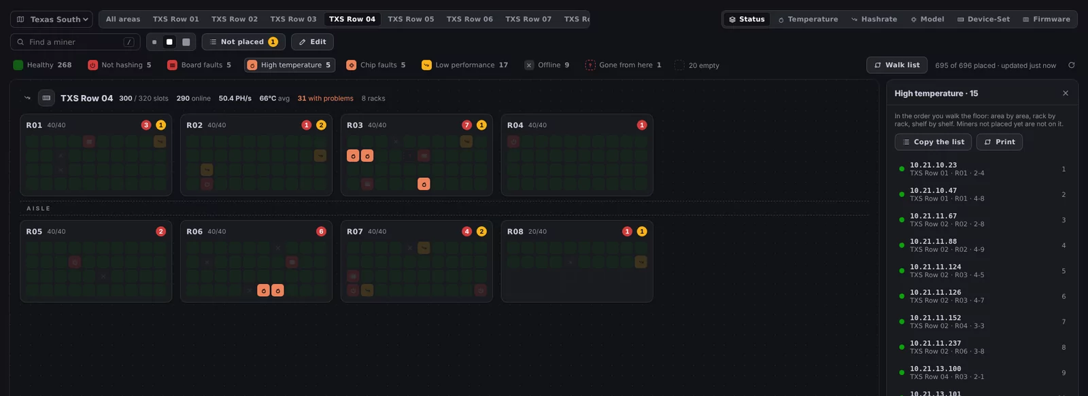Click the red 7 problem badge on R03
1088x396 pixels.
pos(466,125)
